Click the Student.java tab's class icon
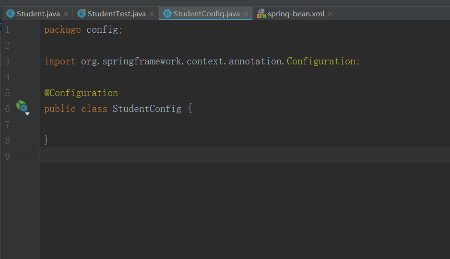This screenshot has height=259, width=450. pos(11,13)
